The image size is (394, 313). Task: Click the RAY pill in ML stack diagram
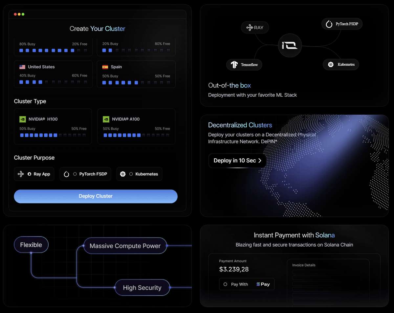coord(255,28)
